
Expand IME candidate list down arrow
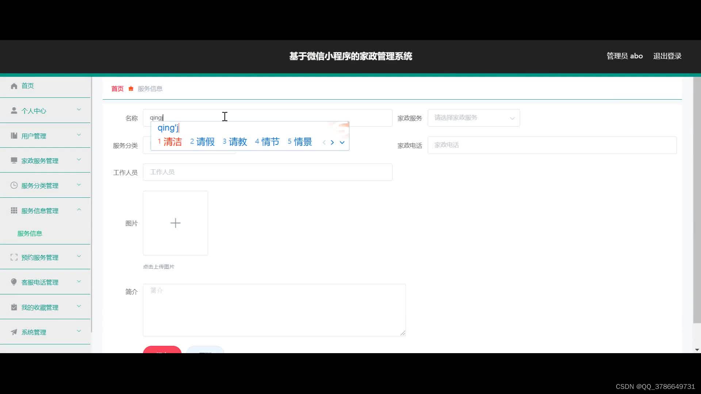[342, 142]
